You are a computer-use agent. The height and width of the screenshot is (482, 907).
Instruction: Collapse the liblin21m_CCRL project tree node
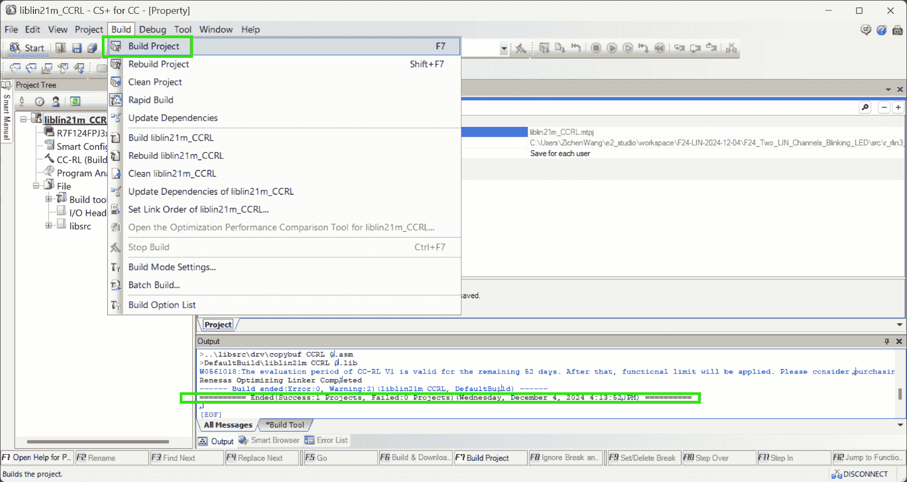point(23,119)
